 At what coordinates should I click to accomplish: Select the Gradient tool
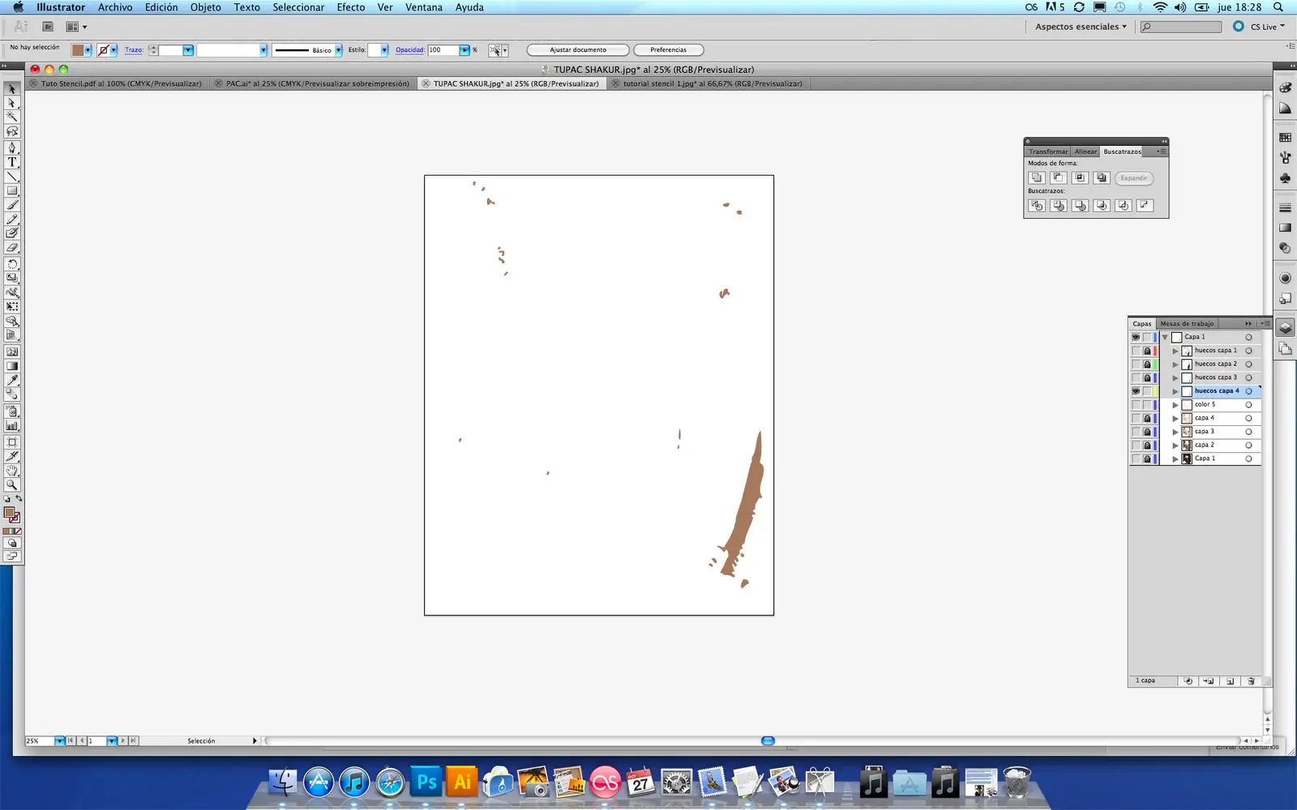coord(12,365)
